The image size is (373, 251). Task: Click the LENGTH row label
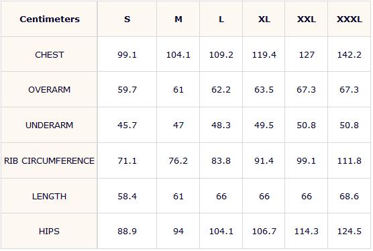[50, 196]
